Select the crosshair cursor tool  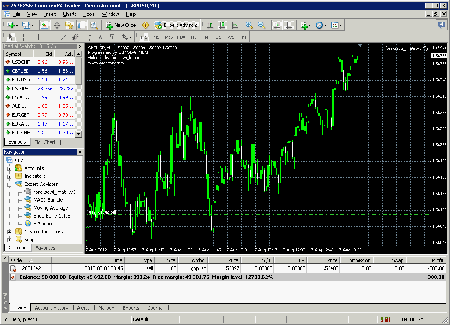point(23,37)
